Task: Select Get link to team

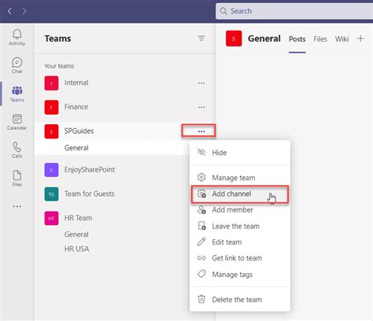Action: [x=240, y=258]
